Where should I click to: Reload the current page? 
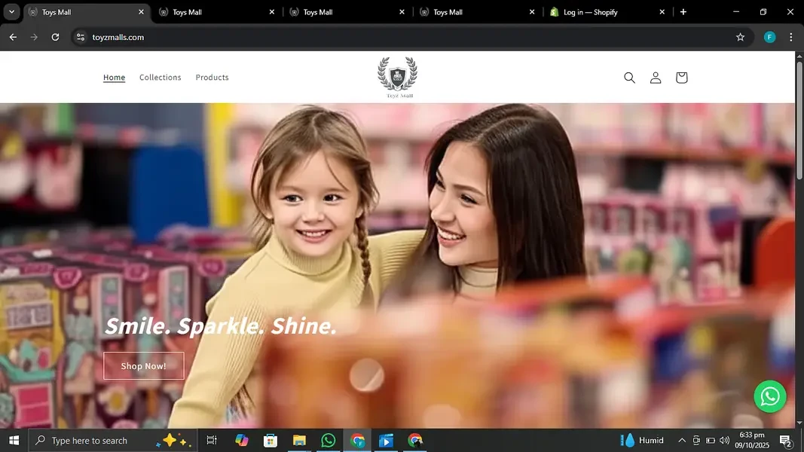[55, 37]
